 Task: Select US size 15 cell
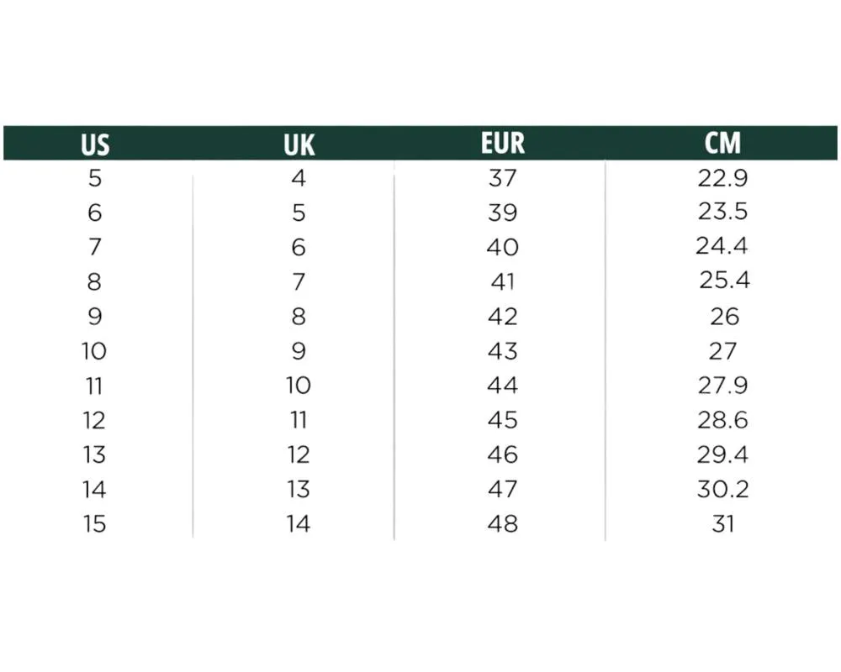point(94,523)
